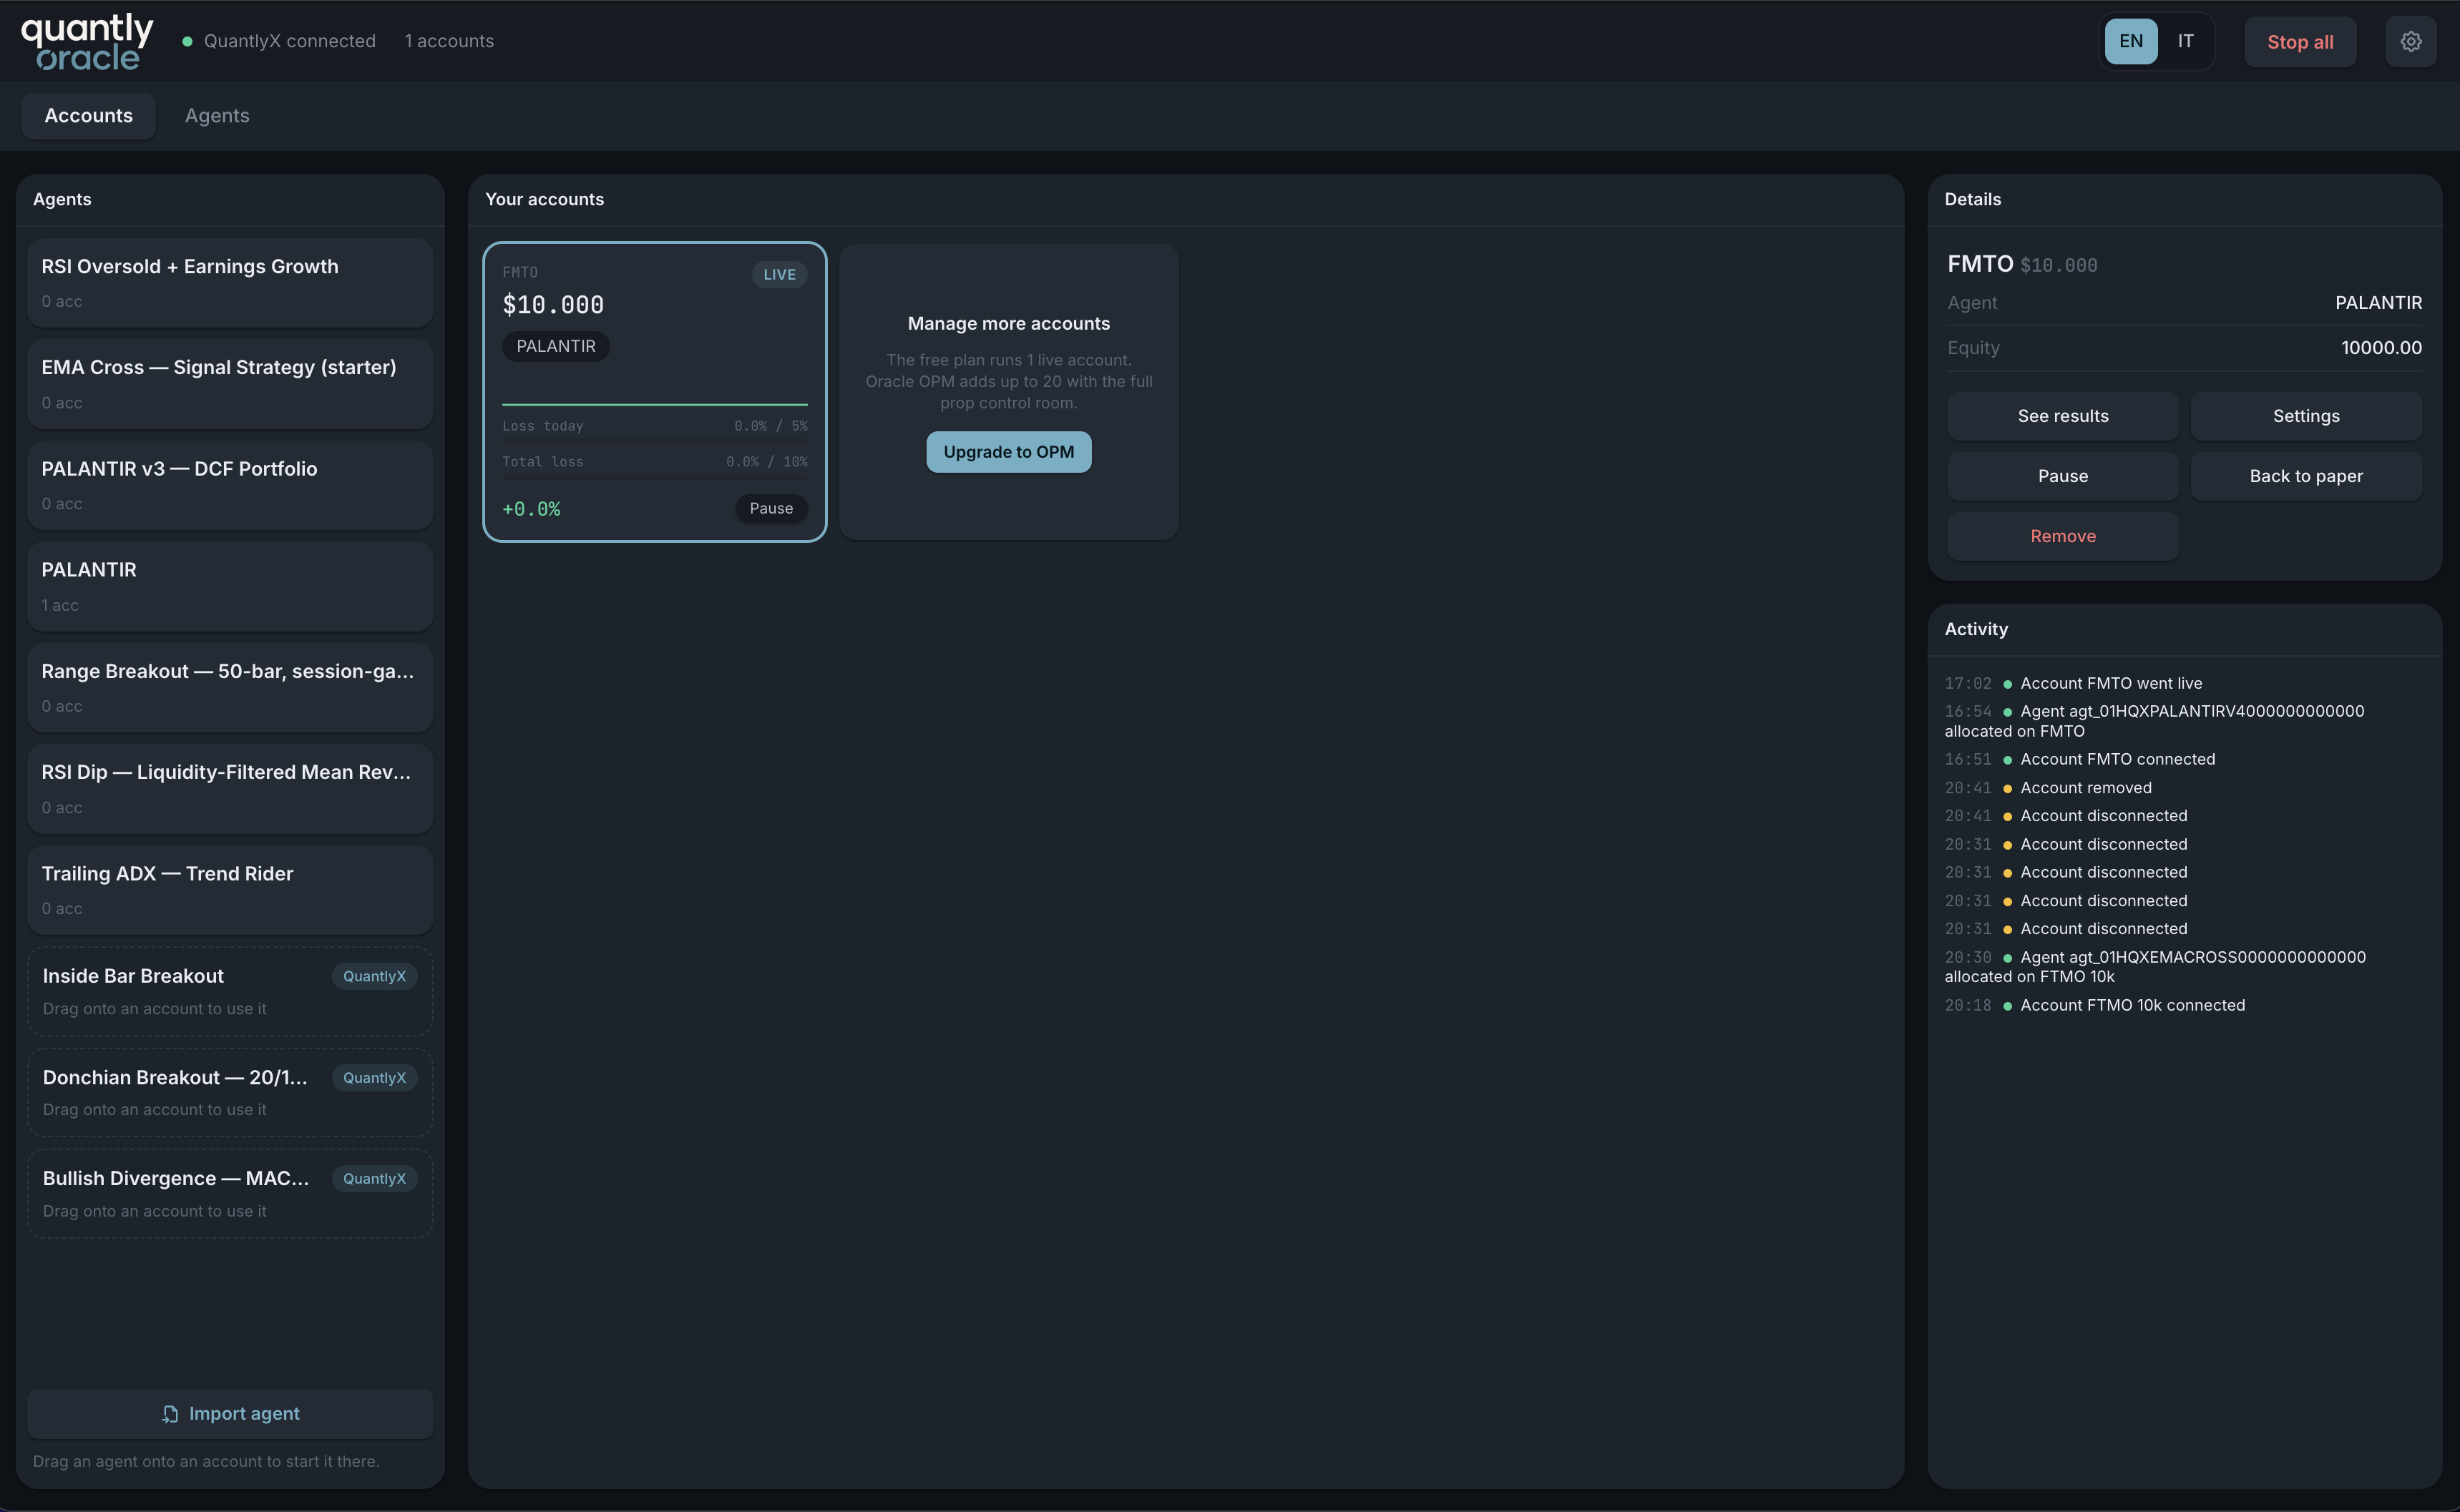
Task: Click the +0.0% return on FMTO card
Action: pos(531,509)
